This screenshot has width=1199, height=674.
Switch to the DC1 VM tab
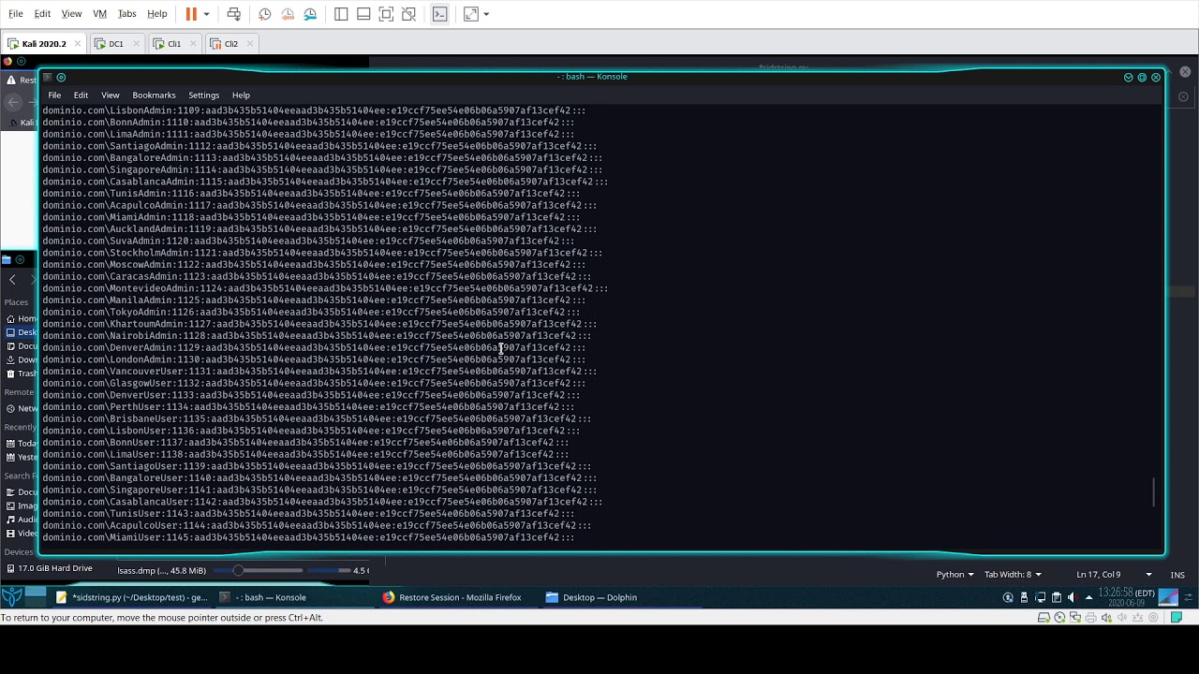click(115, 43)
